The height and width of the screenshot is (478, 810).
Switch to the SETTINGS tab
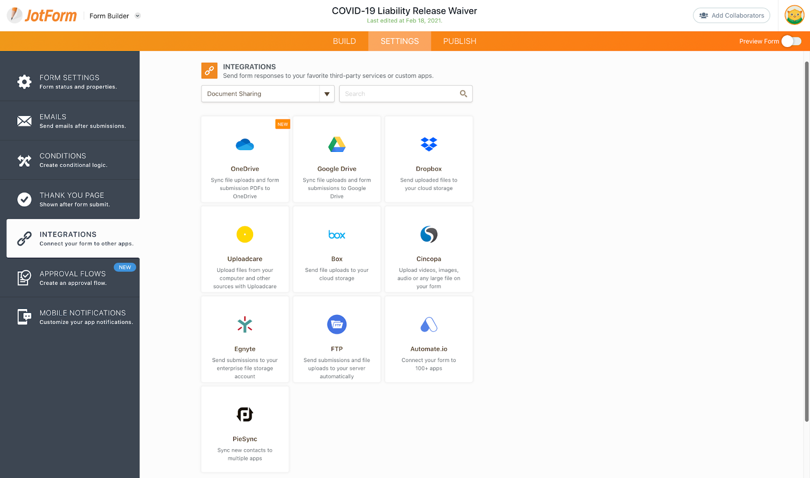[x=400, y=41]
